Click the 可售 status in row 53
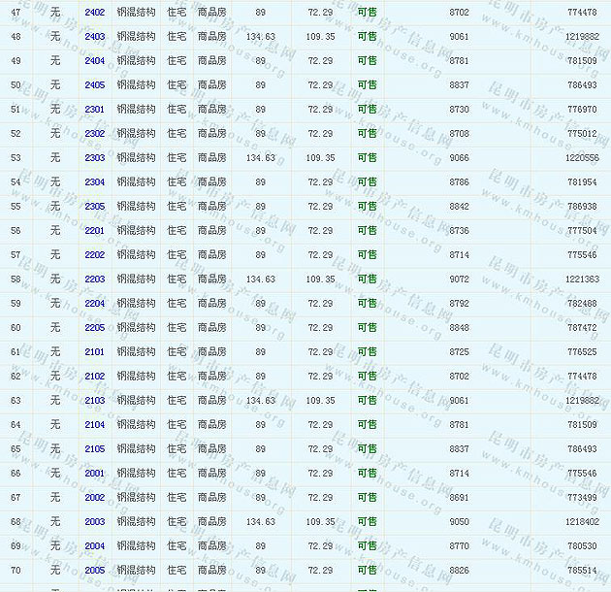 368,158
